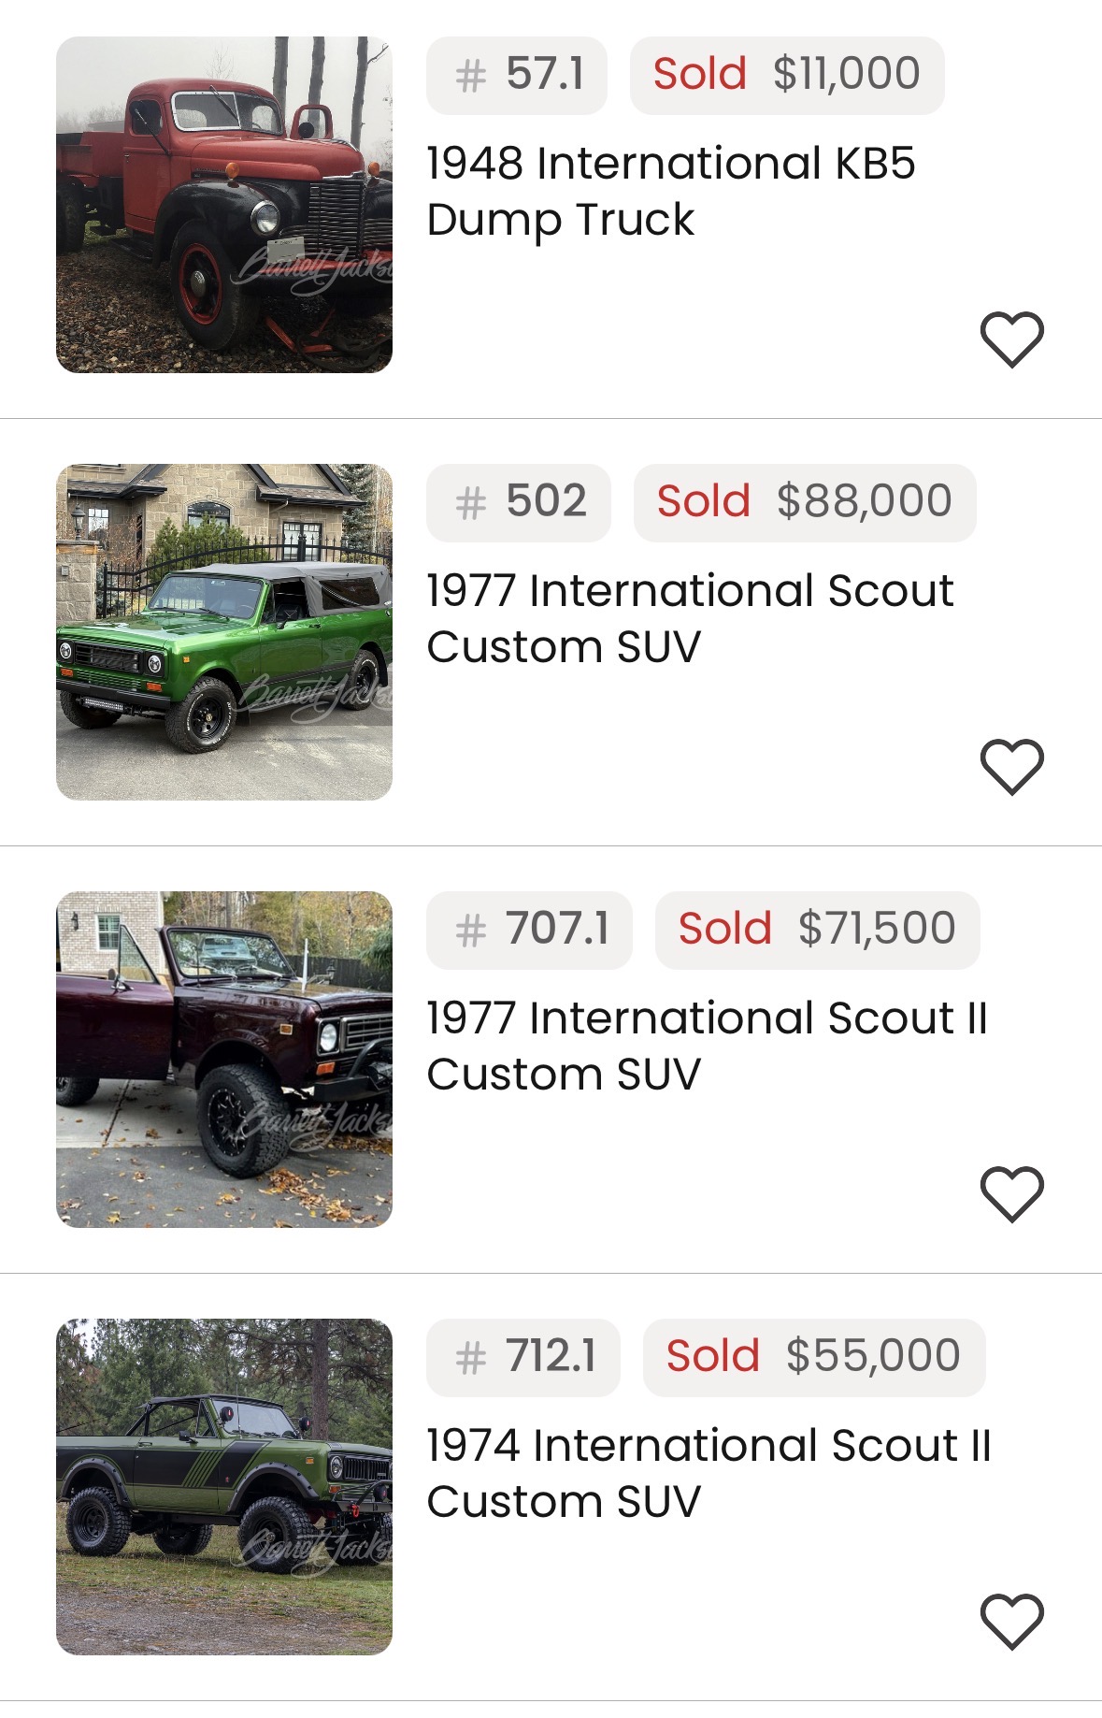Toggle heart on lot 707.1 Scout II
The width and height of the screenshot is (1102, 1718).
[x=1011, y=1193]
